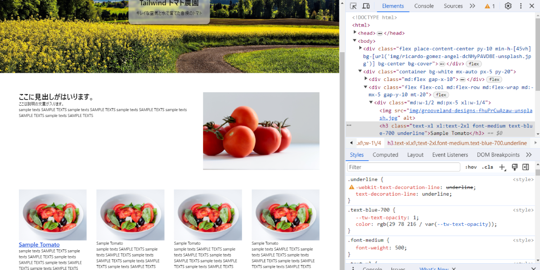Switch to the Console tab
Viewport: 540px width, 270px height.
click(424, 6)
